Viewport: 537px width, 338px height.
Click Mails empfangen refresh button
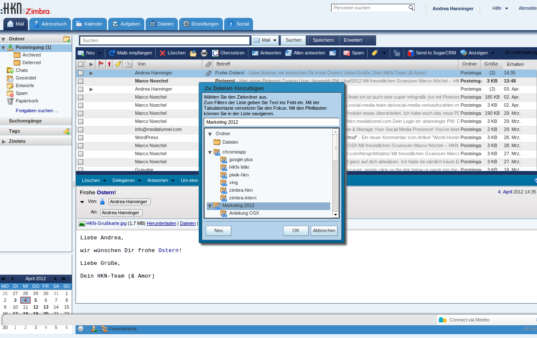(130, 53)
